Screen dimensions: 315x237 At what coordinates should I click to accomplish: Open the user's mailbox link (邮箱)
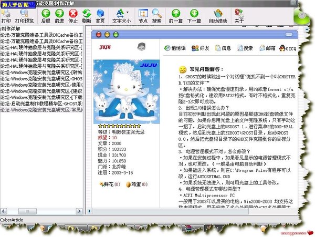[267, 48]
